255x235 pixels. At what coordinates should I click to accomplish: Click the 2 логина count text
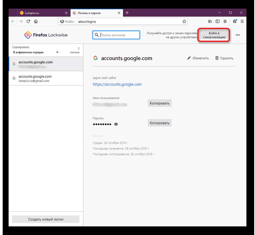pos(75,50)
